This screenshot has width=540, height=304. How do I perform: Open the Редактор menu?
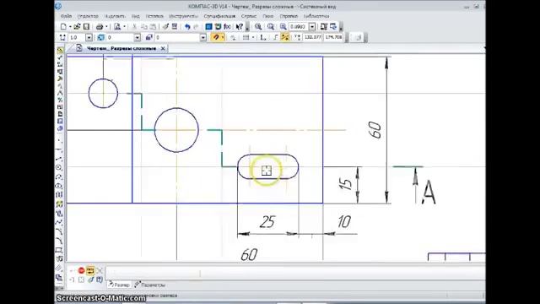[x=88, y=16]
